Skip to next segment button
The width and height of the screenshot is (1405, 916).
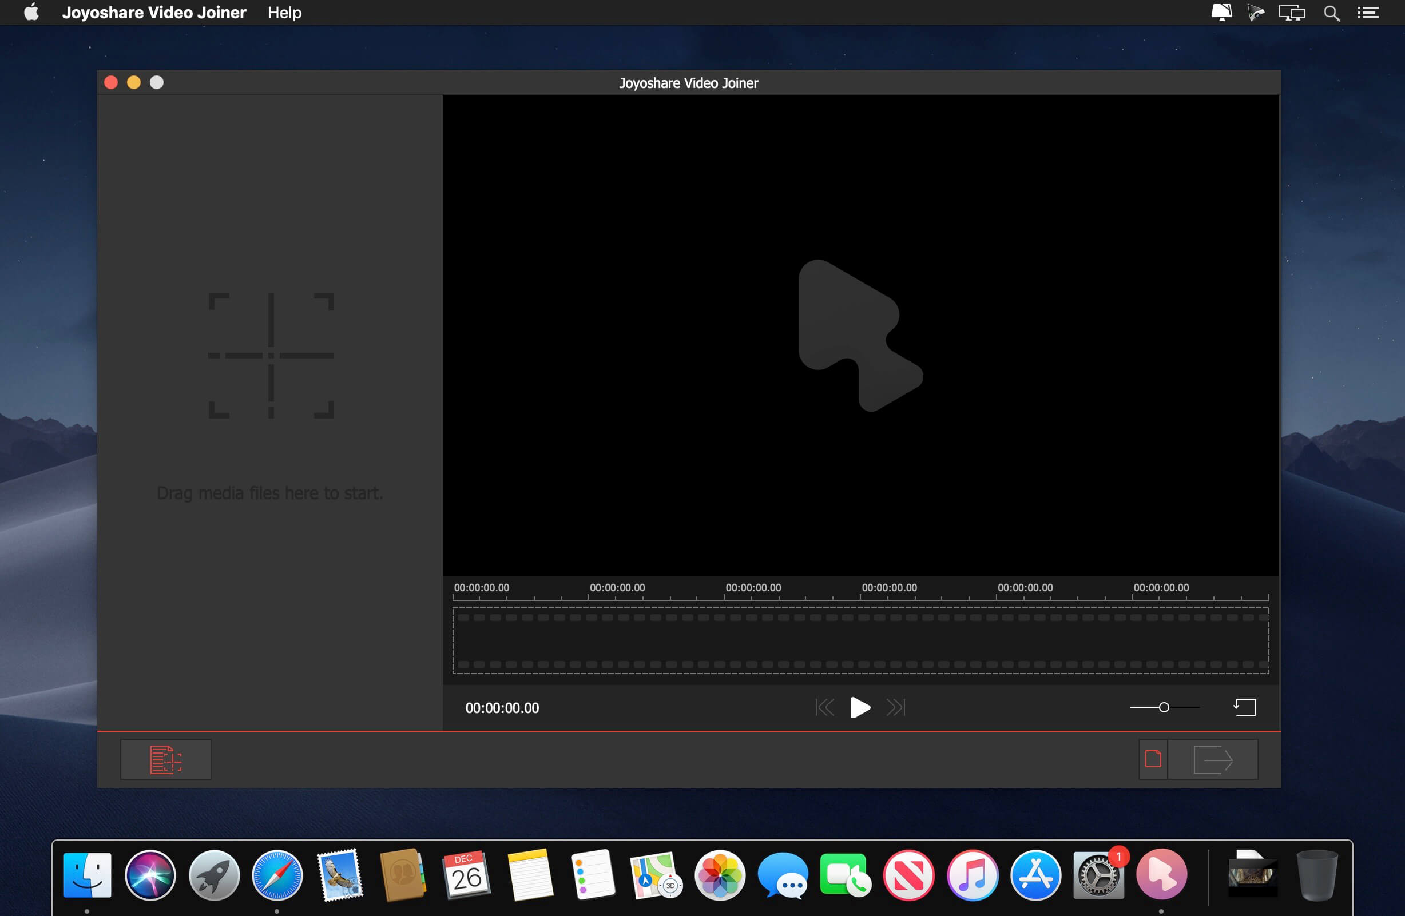(x=895, y=707)
